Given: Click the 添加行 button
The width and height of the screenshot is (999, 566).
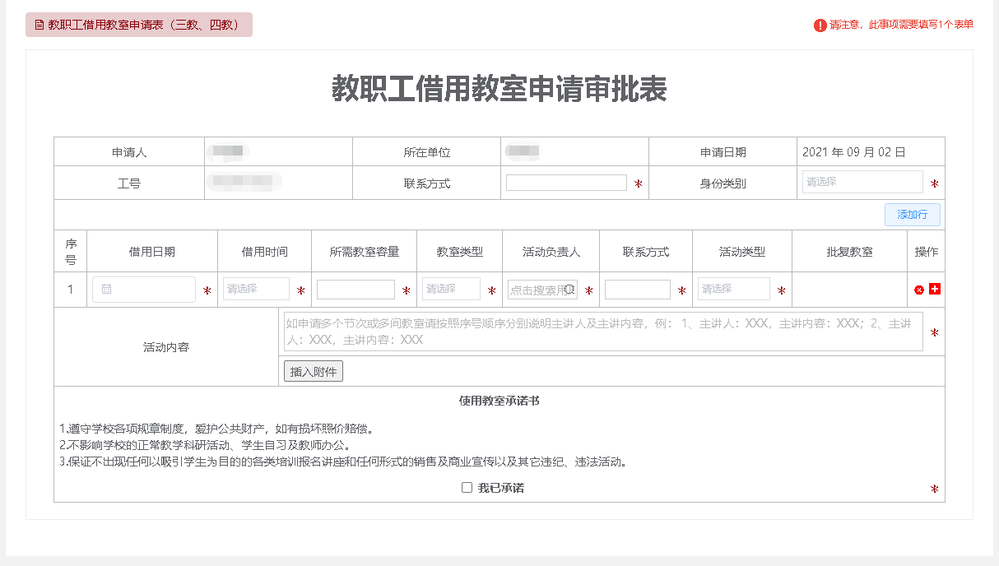Looking at the screenshot, I should pos(912,215).
